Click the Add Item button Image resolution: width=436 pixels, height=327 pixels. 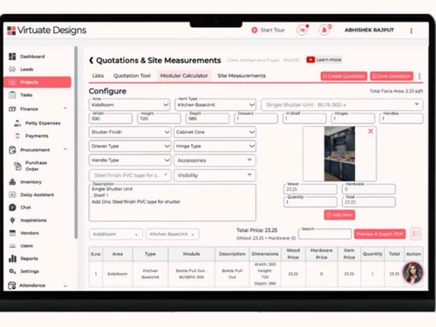coord(339,215)
